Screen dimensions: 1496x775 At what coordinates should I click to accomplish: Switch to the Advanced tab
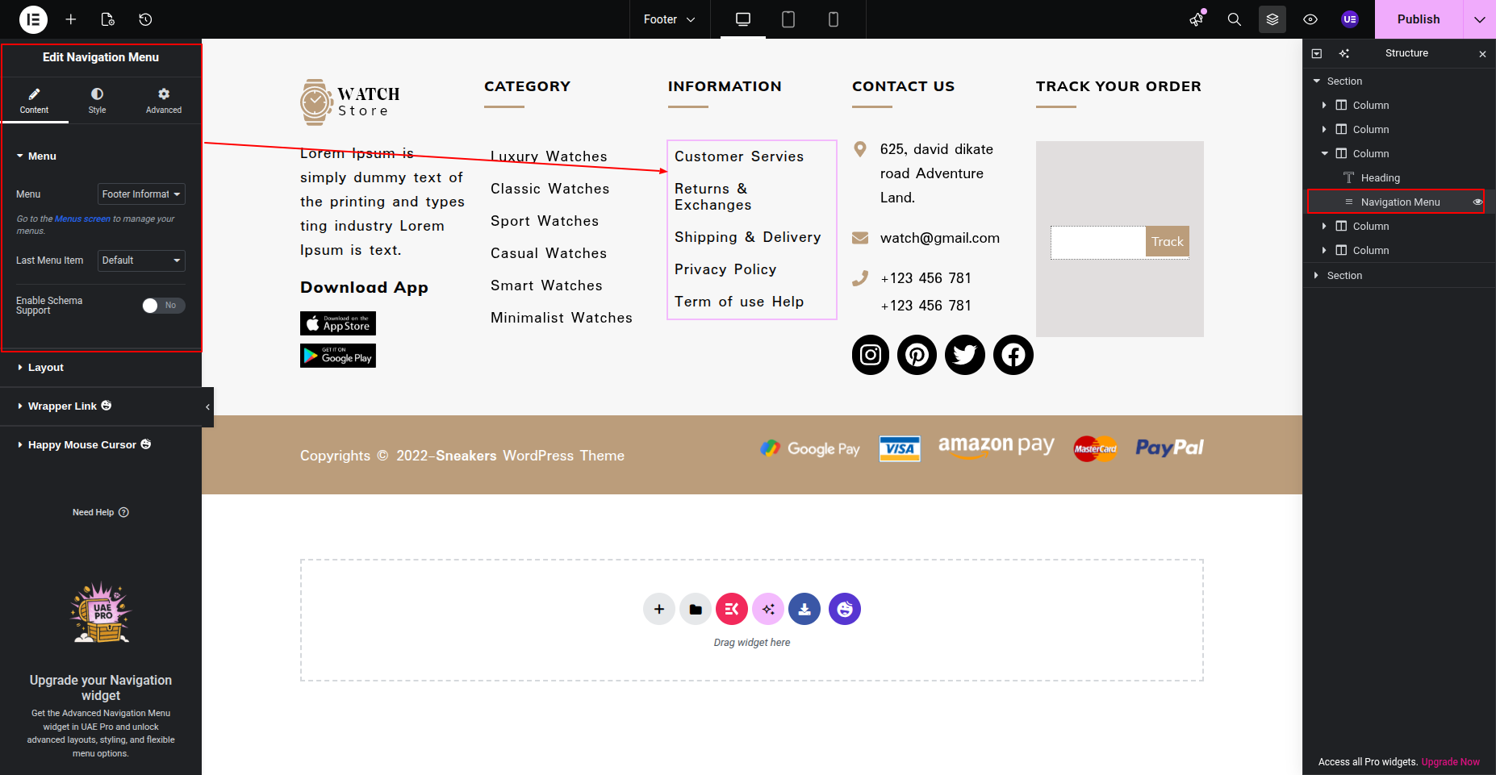tap(164, 101)
